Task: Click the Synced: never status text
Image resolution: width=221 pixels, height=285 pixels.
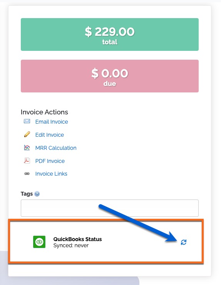Action: (x=71, y=245)
